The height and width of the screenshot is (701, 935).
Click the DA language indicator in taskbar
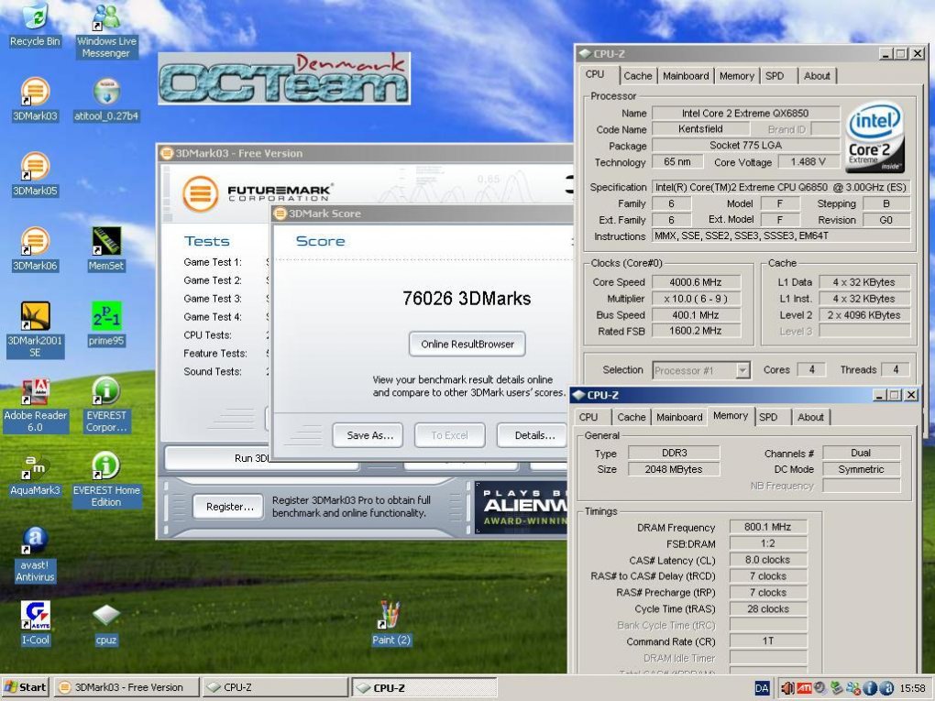762,688
